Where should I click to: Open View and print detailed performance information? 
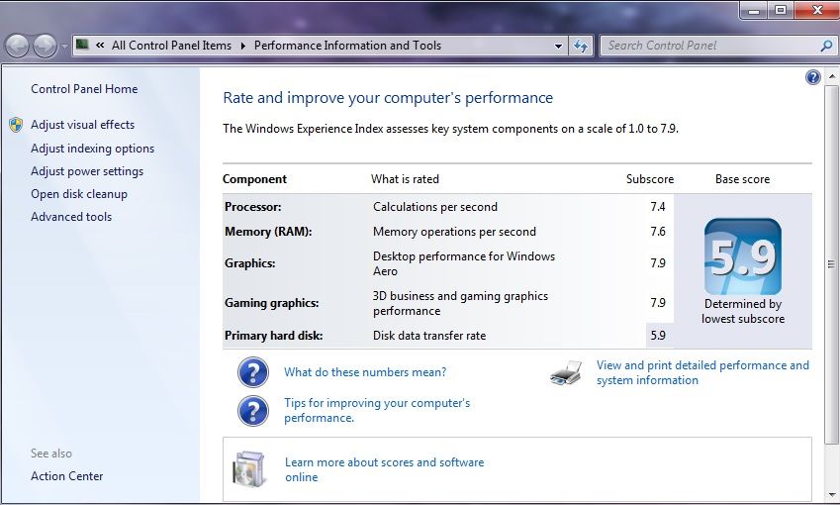(702, 372)
